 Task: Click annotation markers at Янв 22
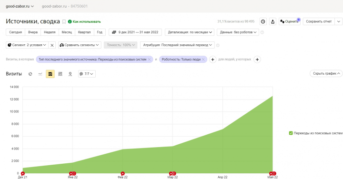point(72,174)
